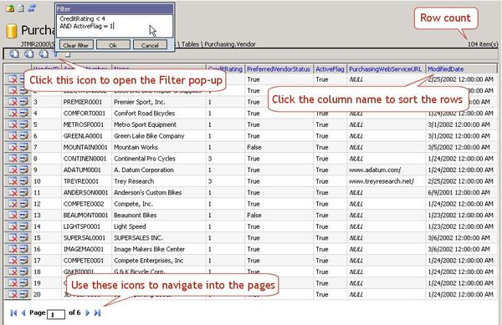Click the Purchasing.Vendor breadcrumb text

(x=230, y=44)
